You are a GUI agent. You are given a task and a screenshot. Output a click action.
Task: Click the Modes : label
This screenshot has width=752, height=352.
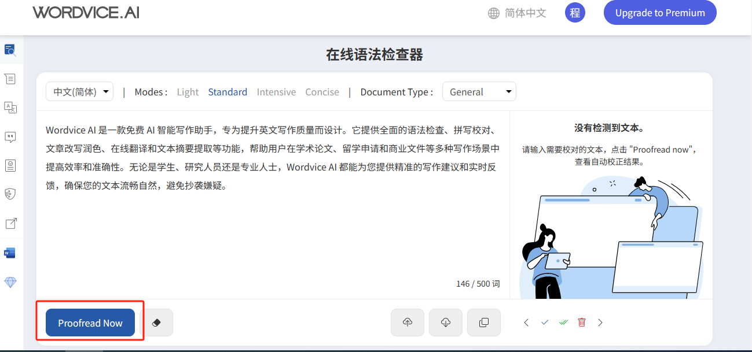point(151,92)
